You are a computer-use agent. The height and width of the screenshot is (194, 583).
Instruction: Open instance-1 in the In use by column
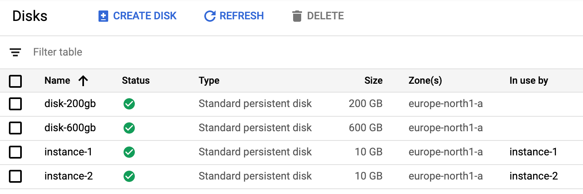(533, 152)
